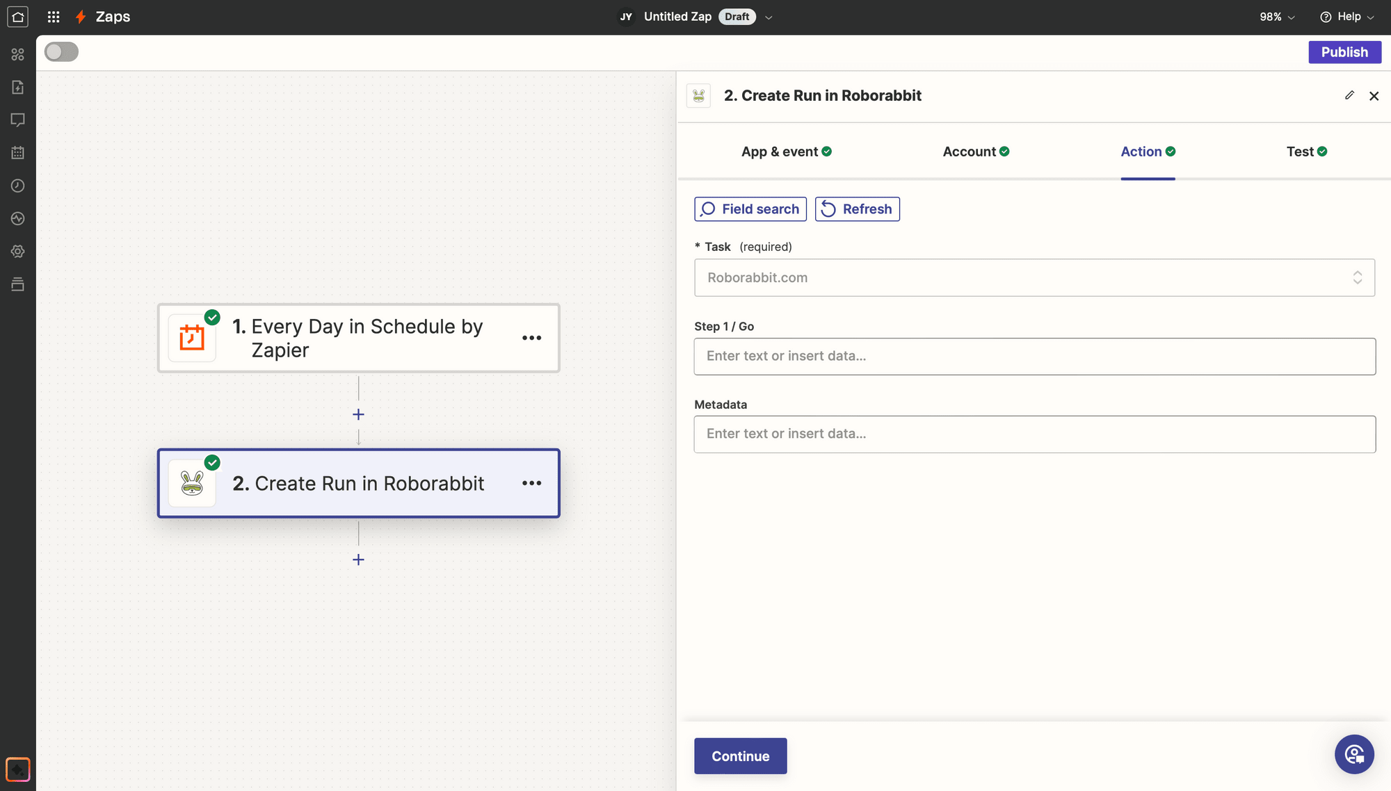Toggle the Zap on/off switch

click(x=61, y=51)
